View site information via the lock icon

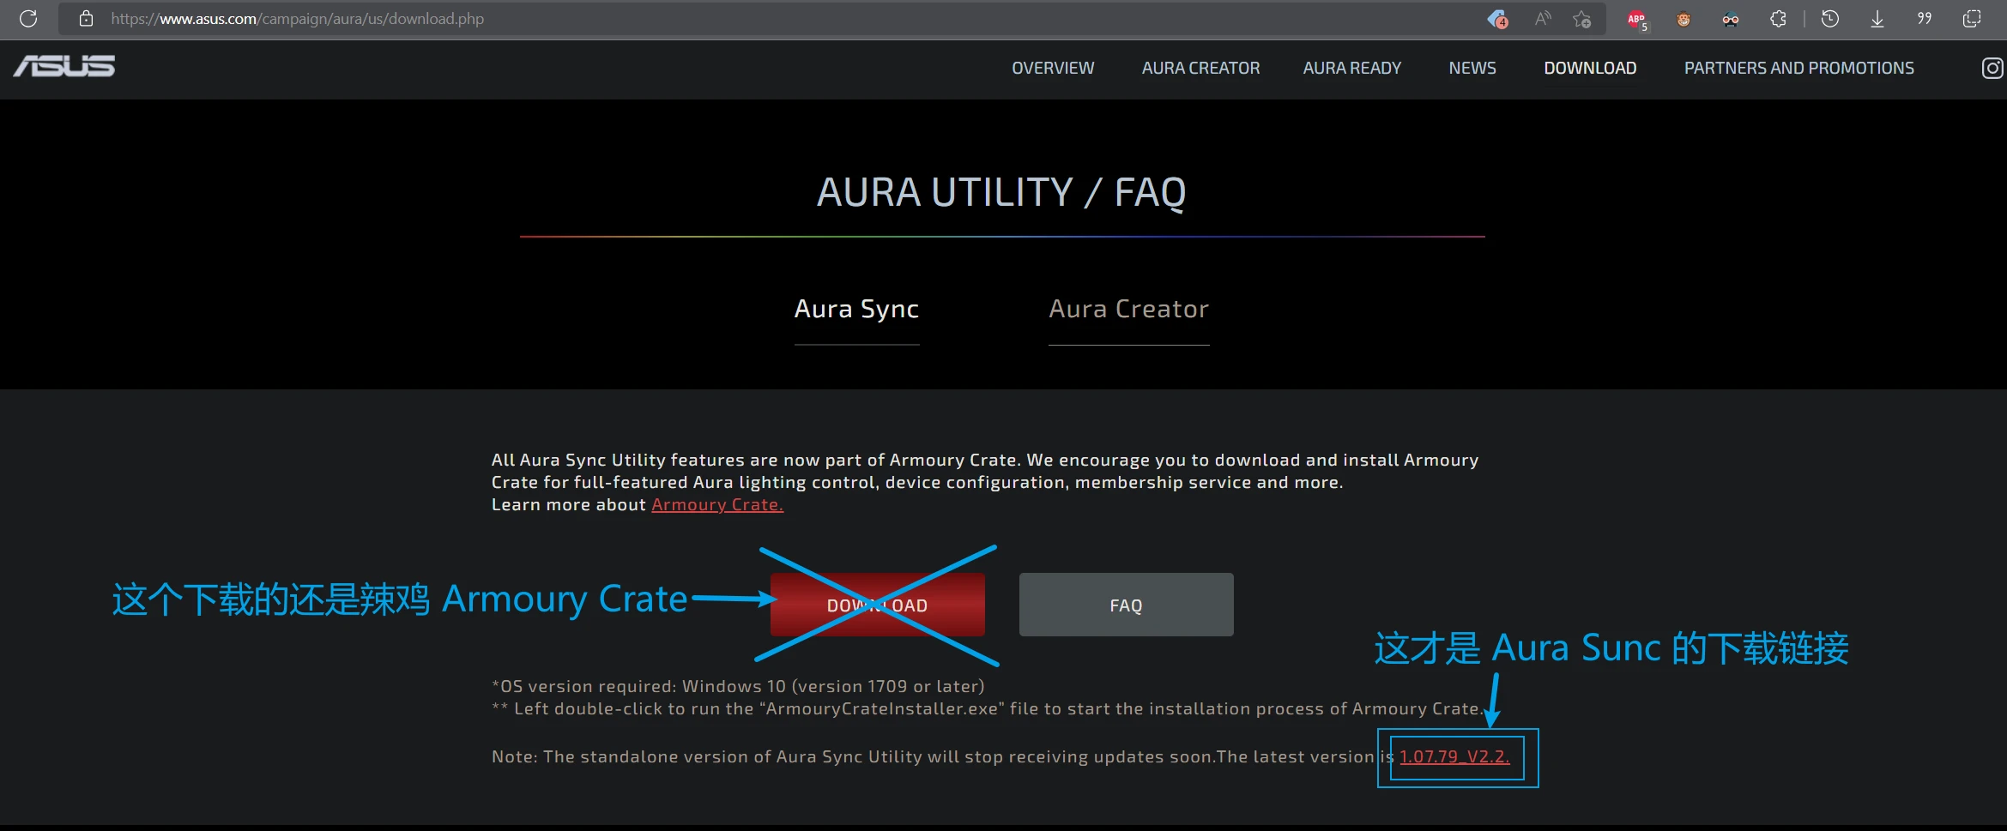click(86, 19)
